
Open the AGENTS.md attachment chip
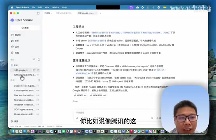tap(80, 95)
